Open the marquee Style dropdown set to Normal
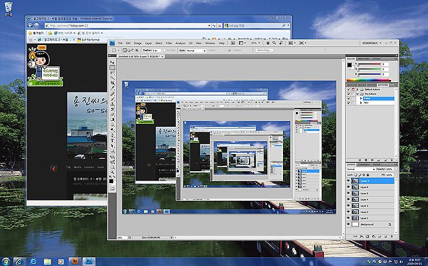Viewport: 428px width, 266px height. pos(196,50)
